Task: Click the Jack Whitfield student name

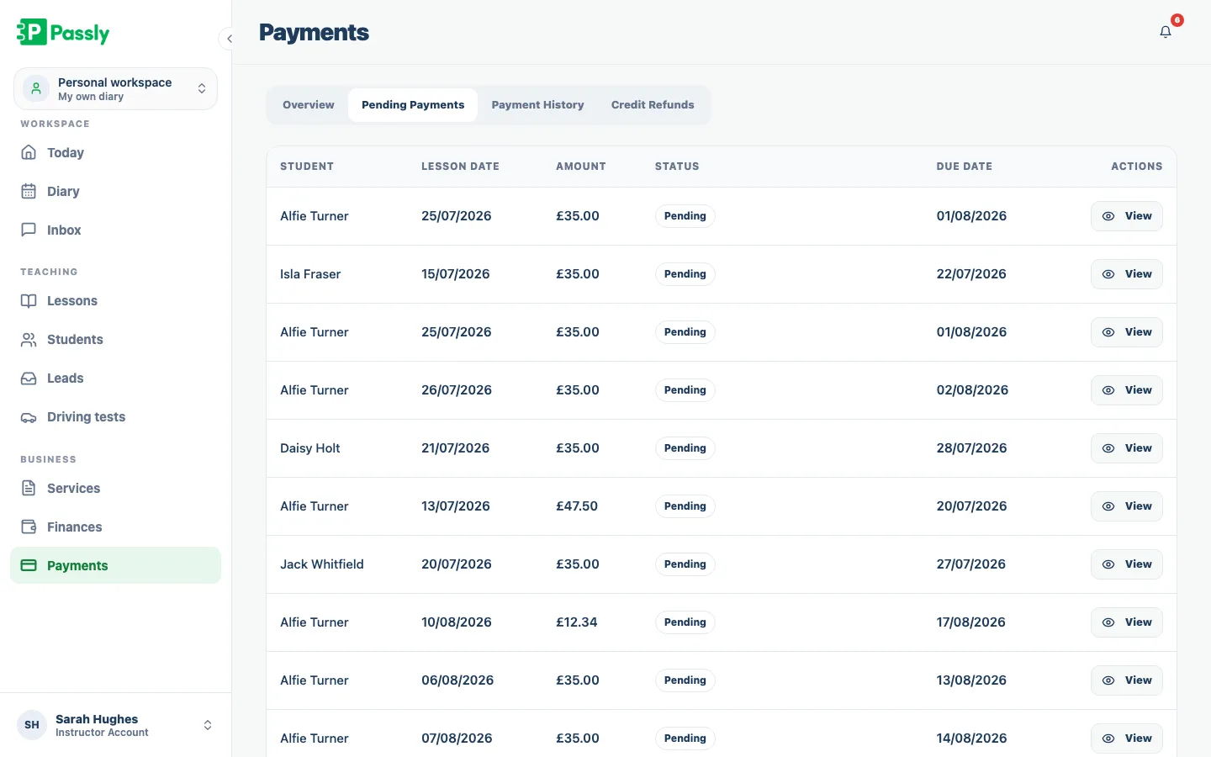Action: [322, 564]
